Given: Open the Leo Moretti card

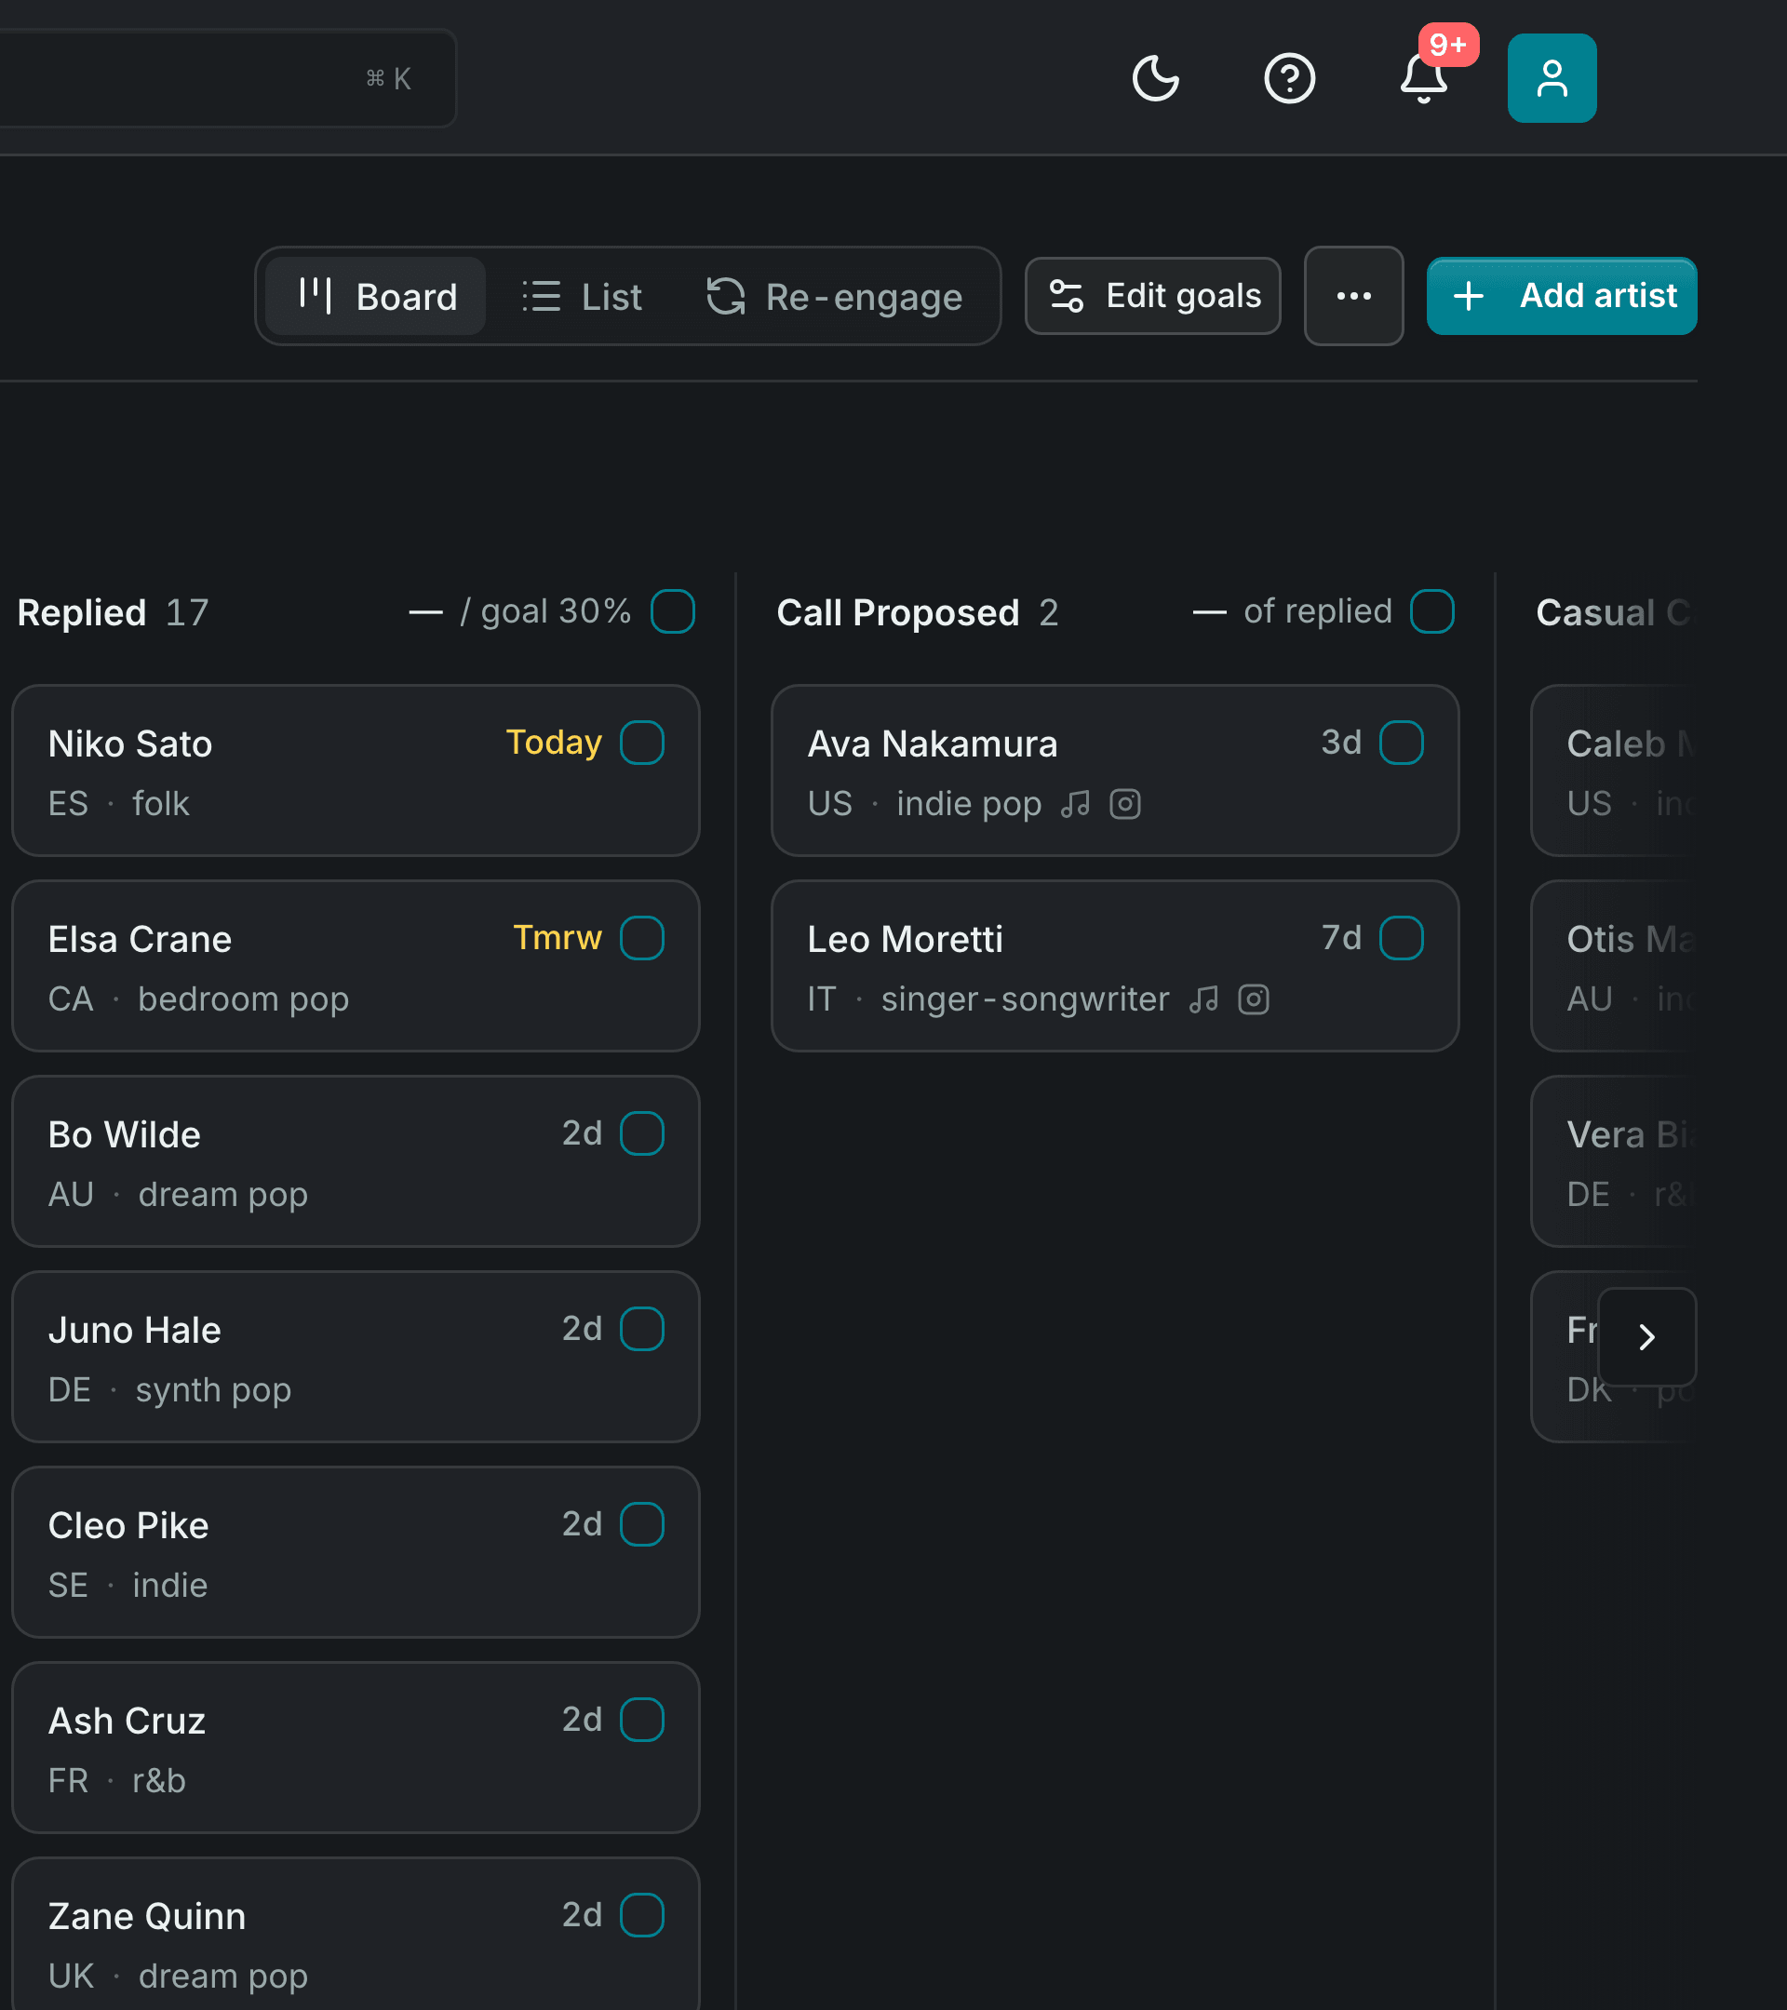Looking at the screenshot, I should (x=1115, y=967).
